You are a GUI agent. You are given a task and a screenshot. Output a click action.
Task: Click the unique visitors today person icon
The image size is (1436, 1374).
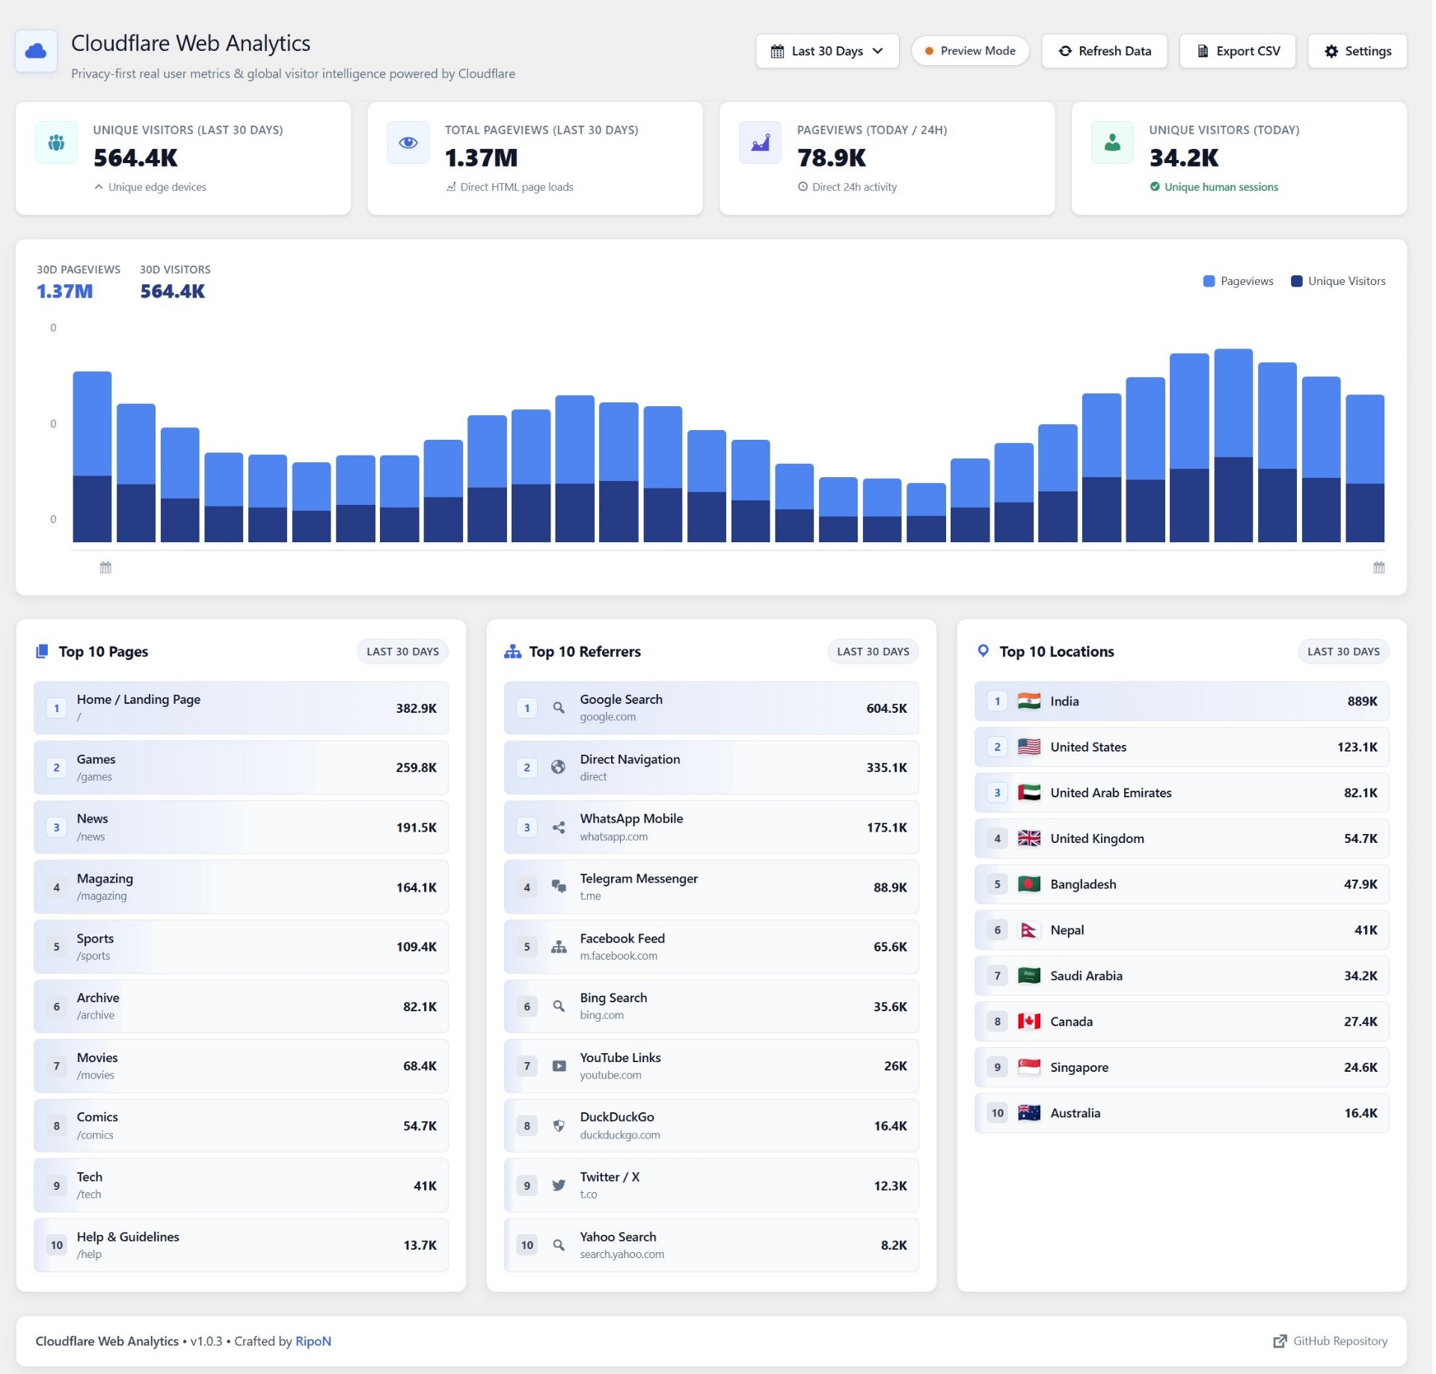[1113, 142]
